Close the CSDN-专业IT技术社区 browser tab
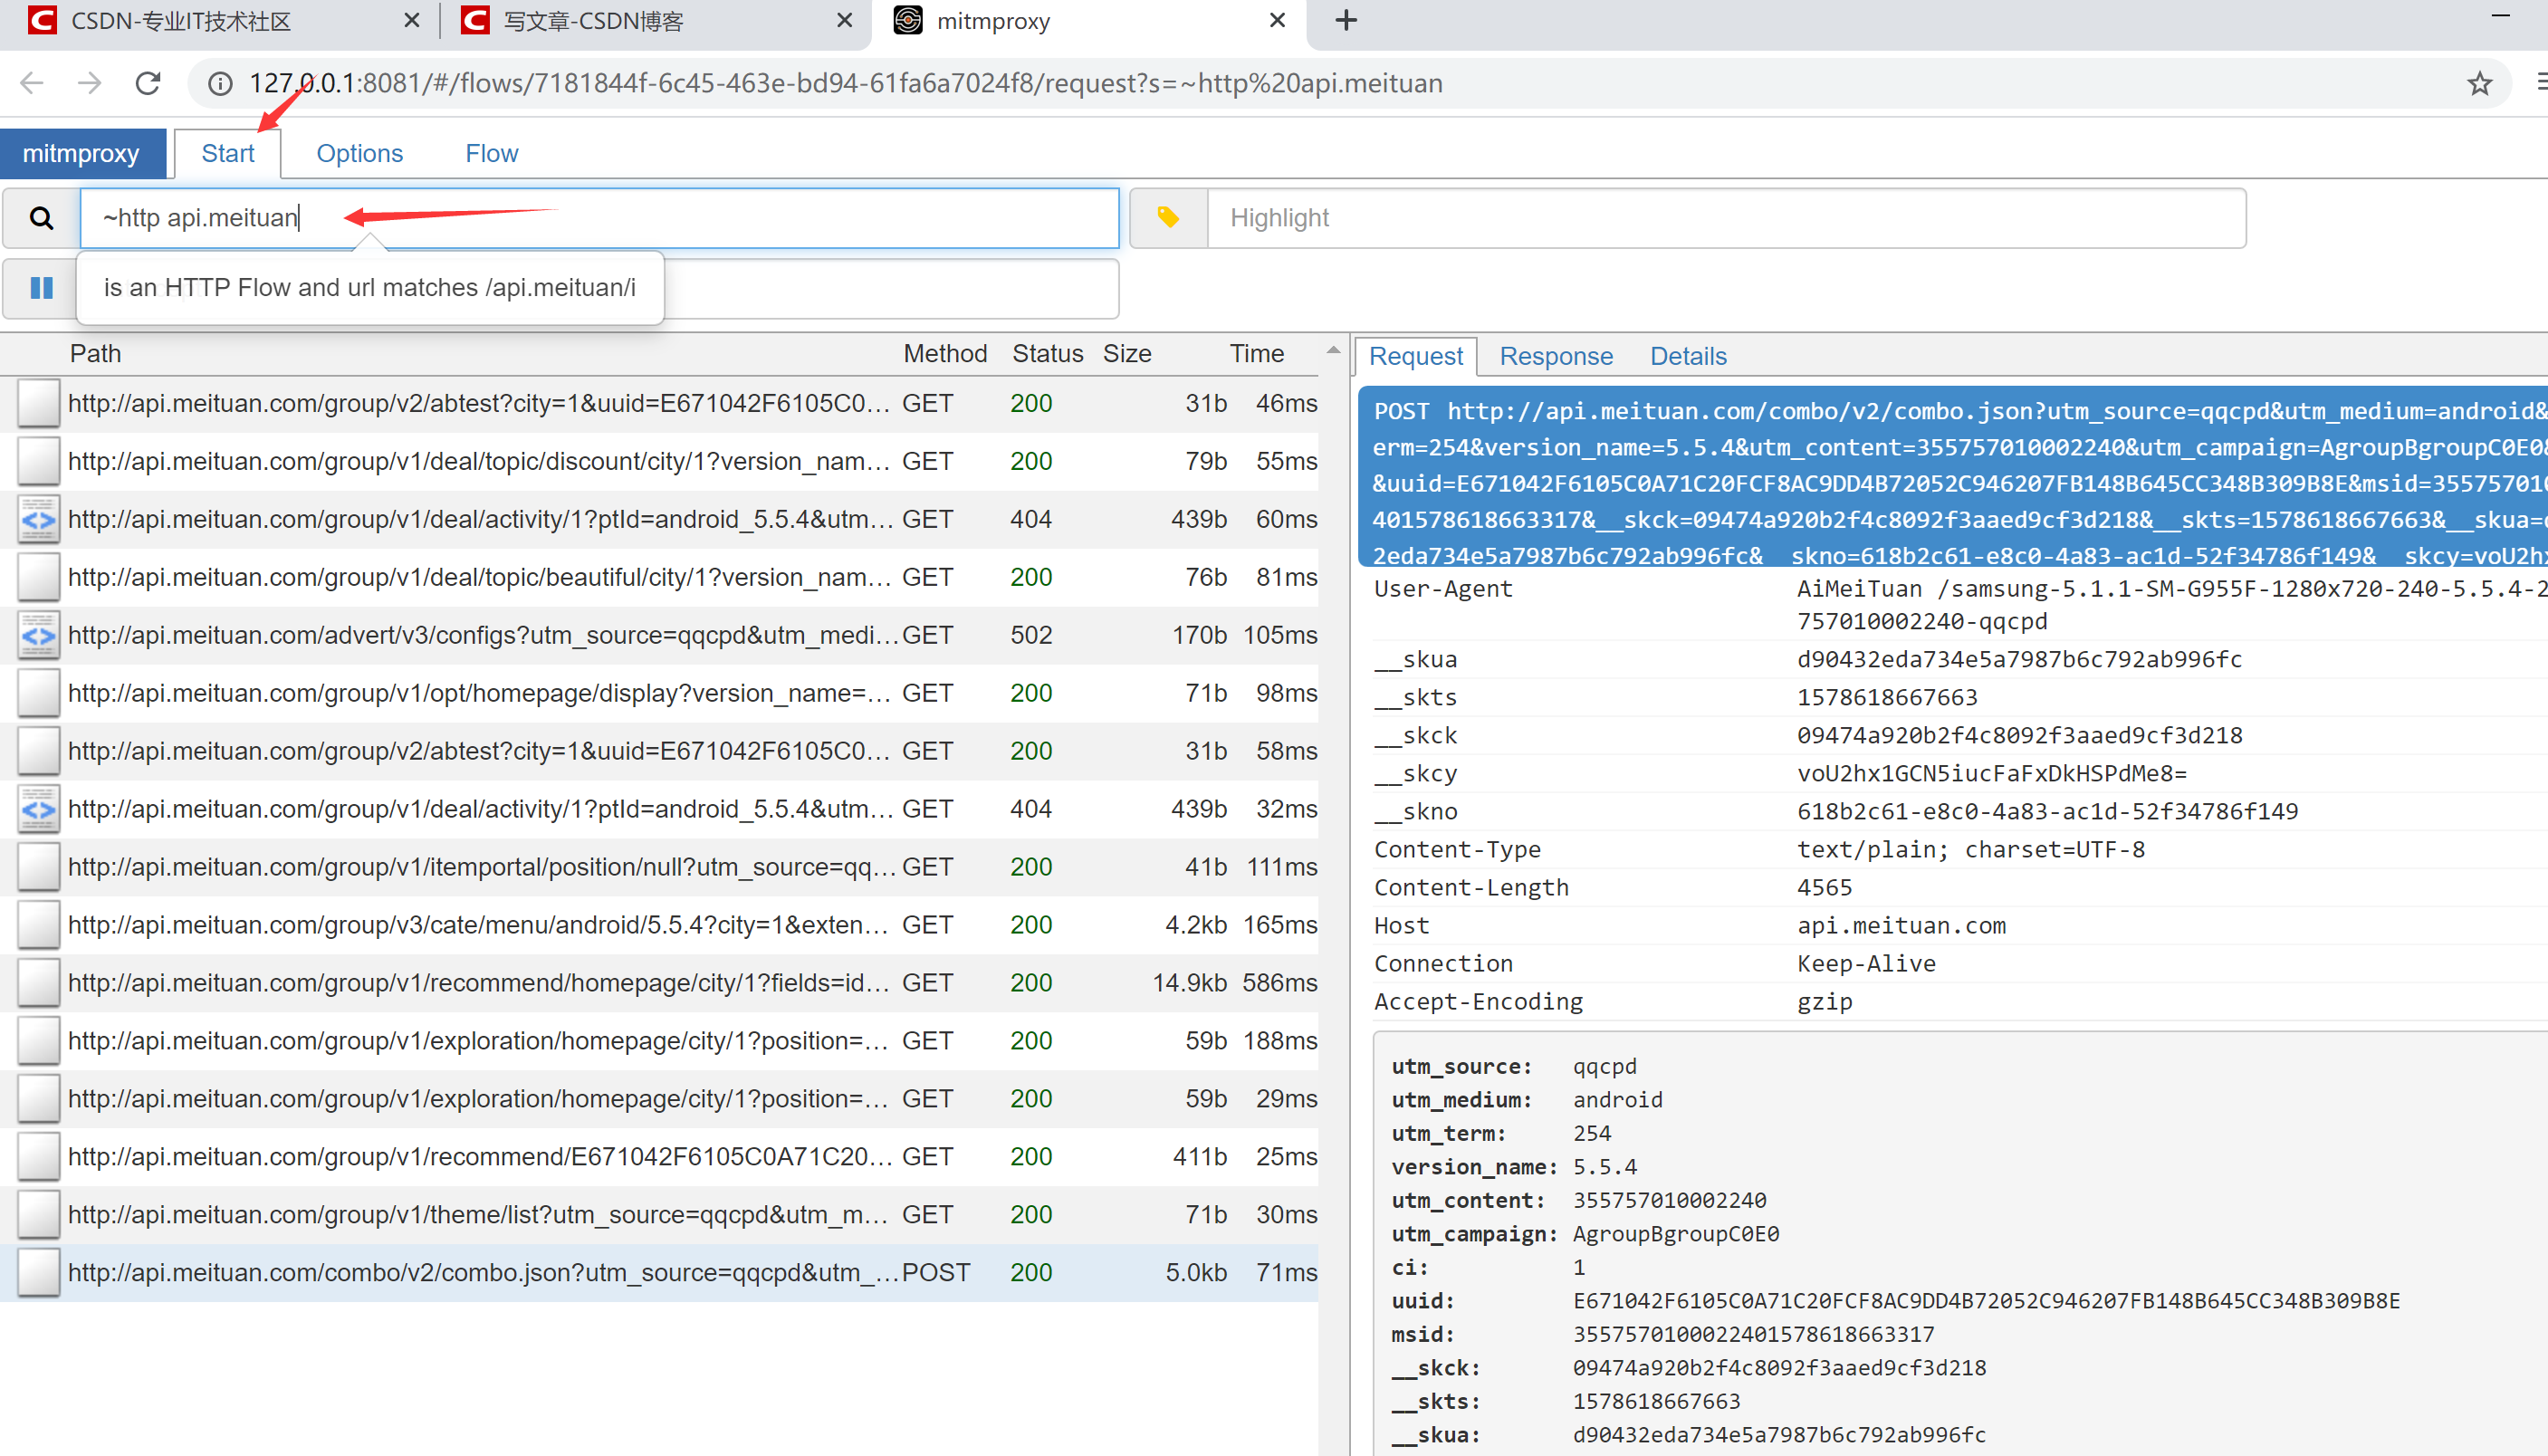 [411, 21]
